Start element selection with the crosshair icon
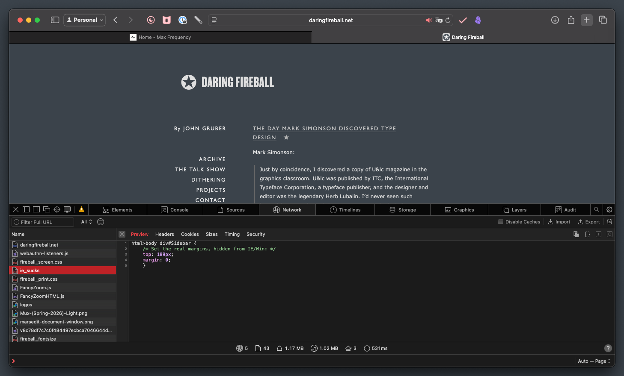Screen dimensions: 624x376 pyautogui.click(x=57, y=209)
